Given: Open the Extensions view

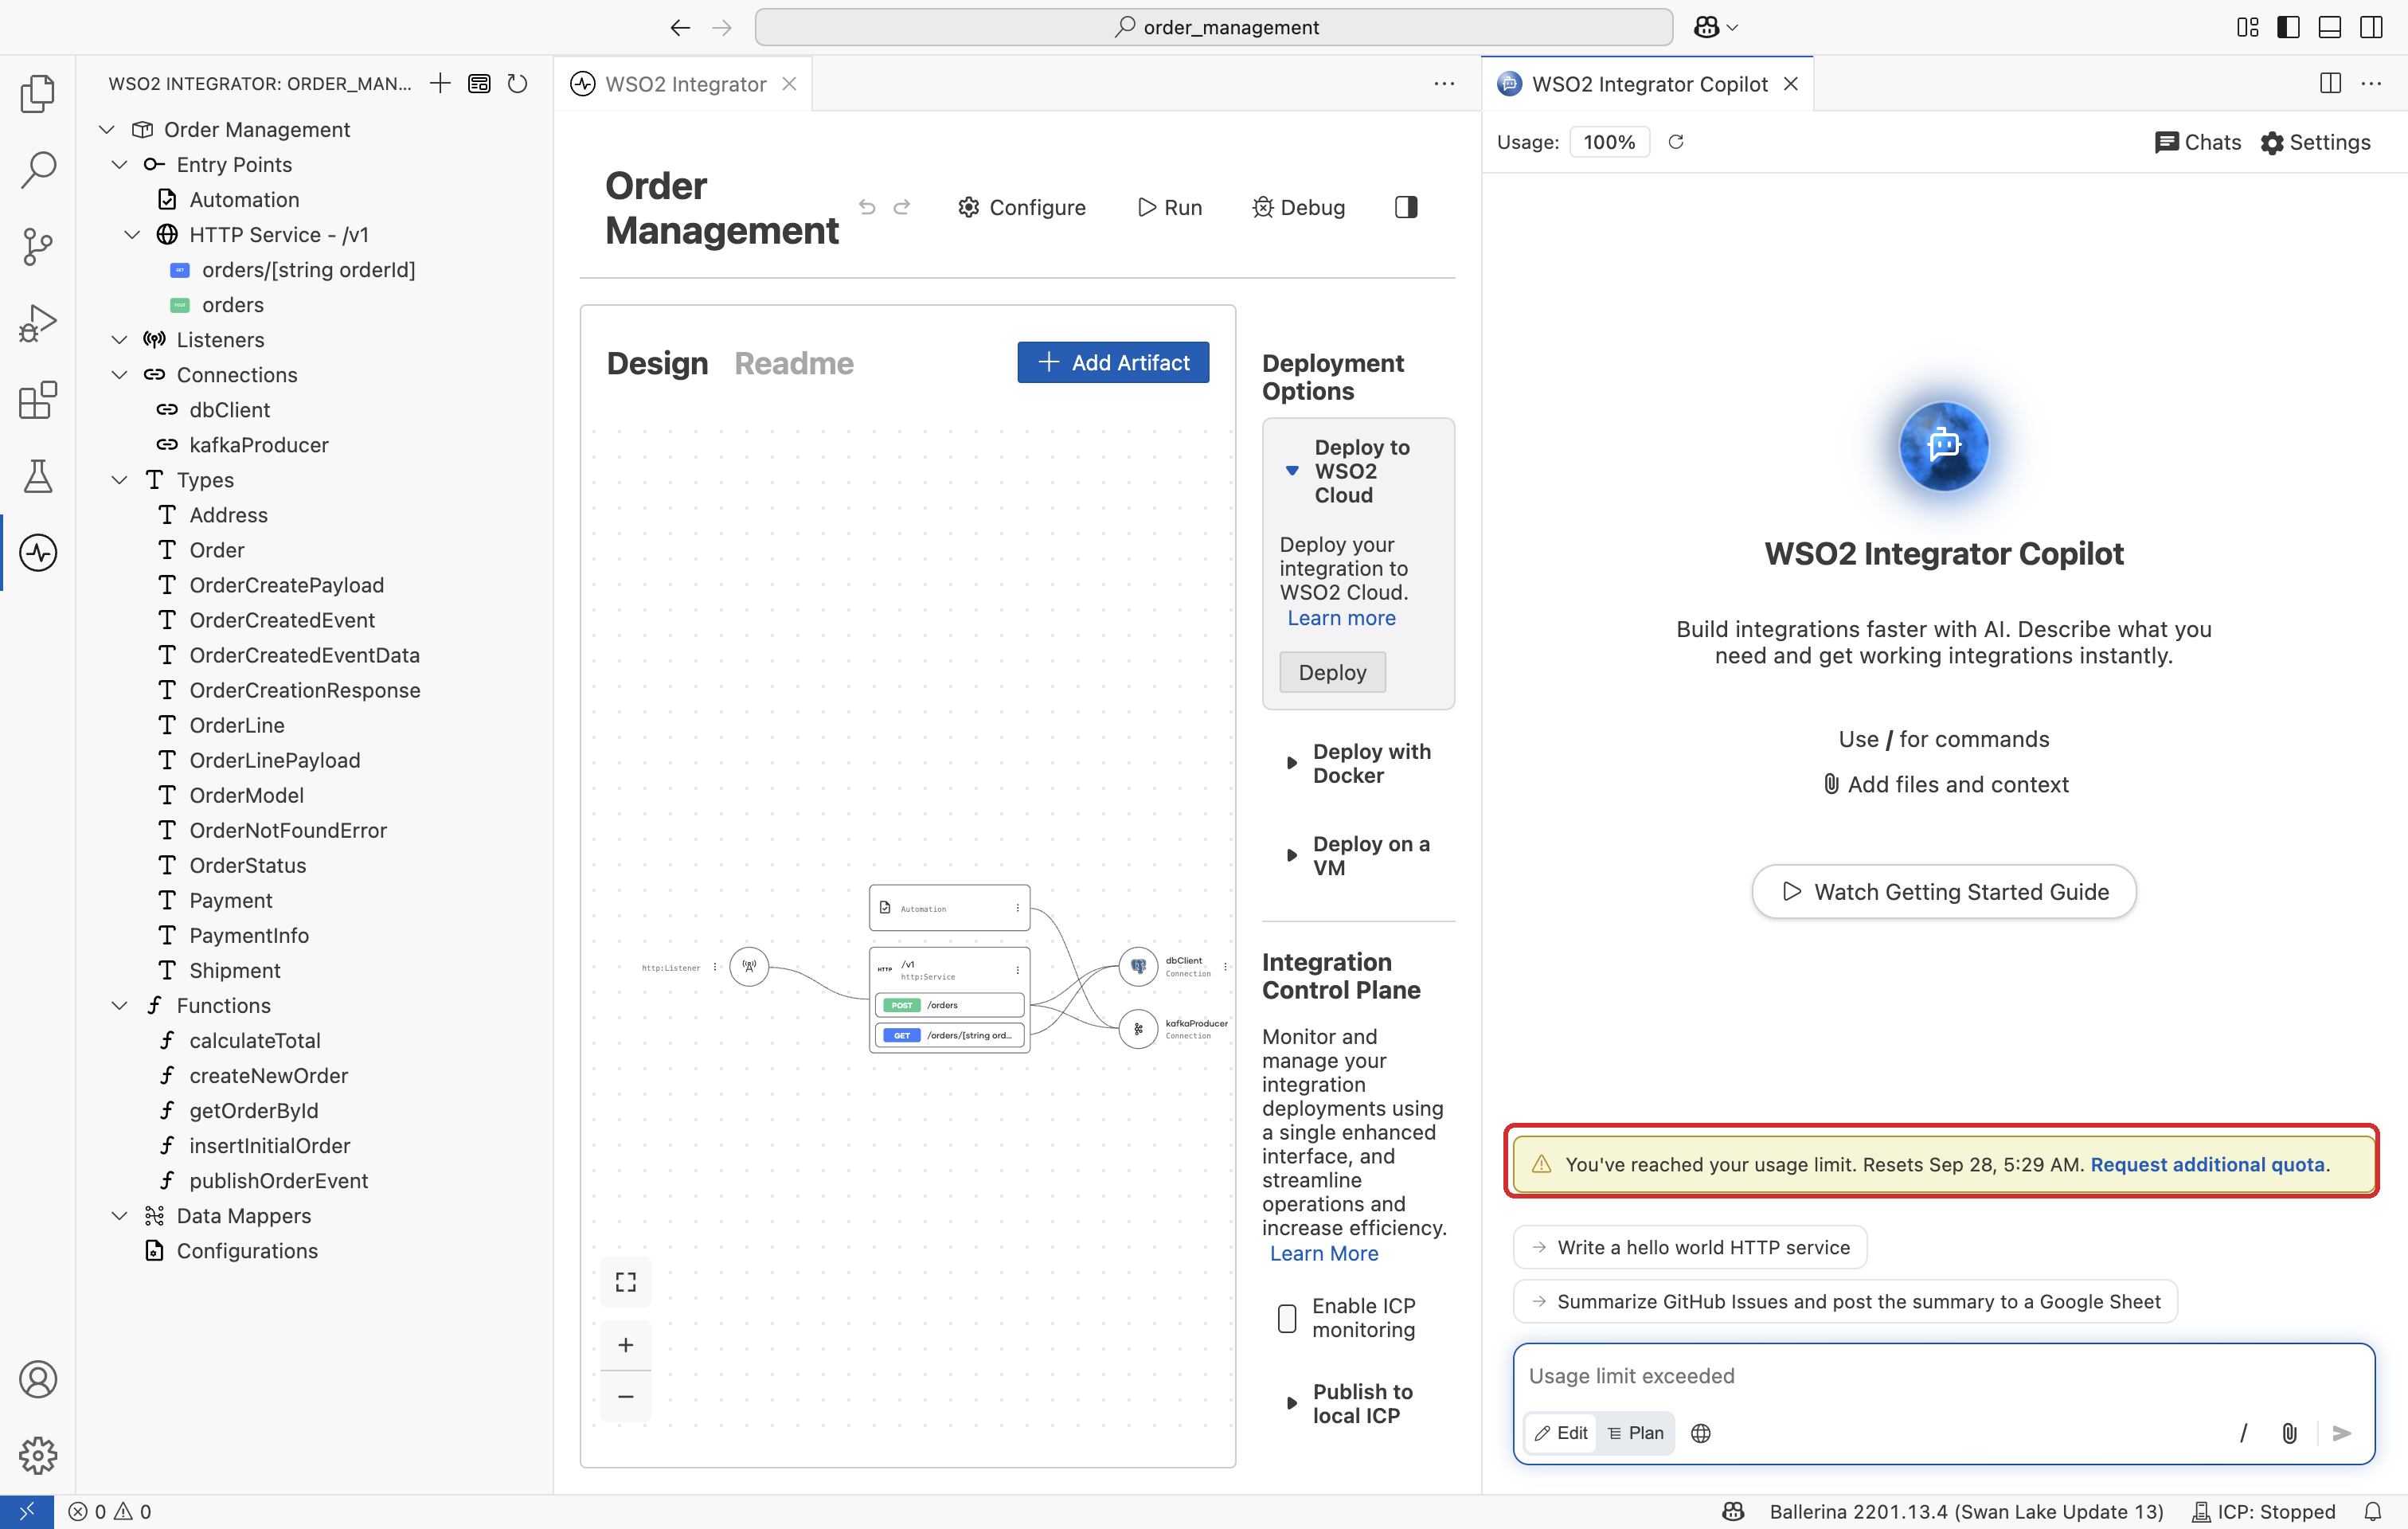Looking at the screenshot, I should click(37, 400).
